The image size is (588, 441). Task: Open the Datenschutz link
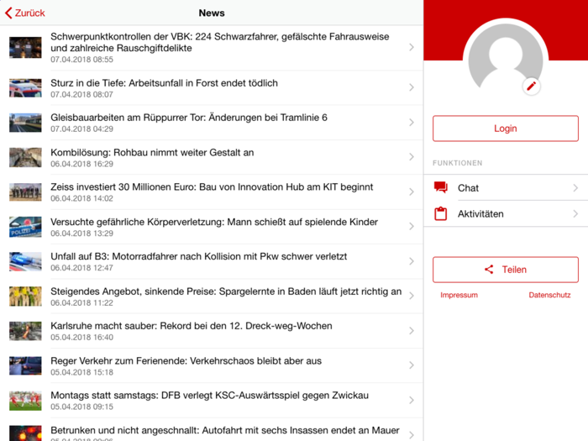click(549, 295)
